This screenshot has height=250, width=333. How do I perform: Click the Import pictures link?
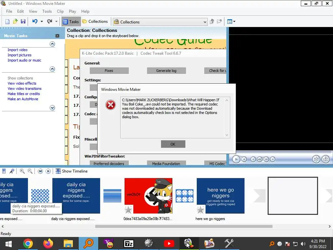(20, 55)
